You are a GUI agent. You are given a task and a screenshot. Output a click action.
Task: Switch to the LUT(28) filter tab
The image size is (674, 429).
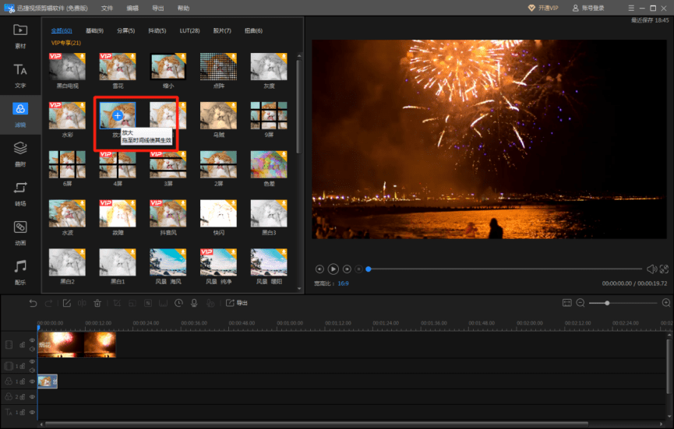pos(189,30)
